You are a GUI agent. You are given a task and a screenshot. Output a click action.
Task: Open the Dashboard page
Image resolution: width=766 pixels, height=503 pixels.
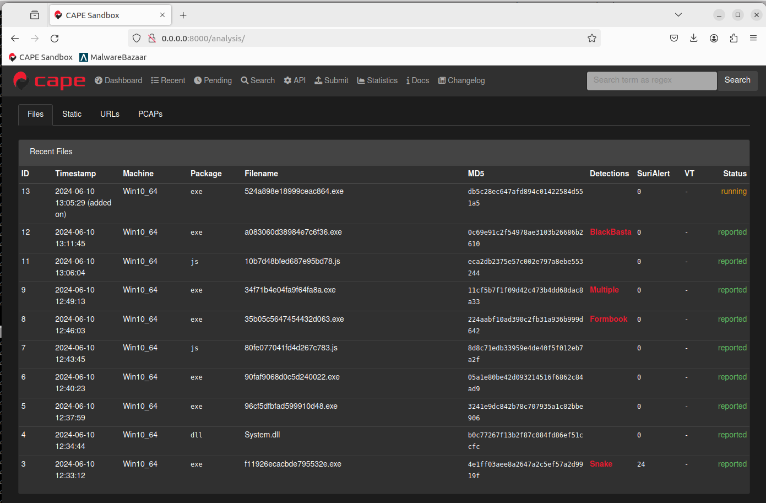[118, 80]
